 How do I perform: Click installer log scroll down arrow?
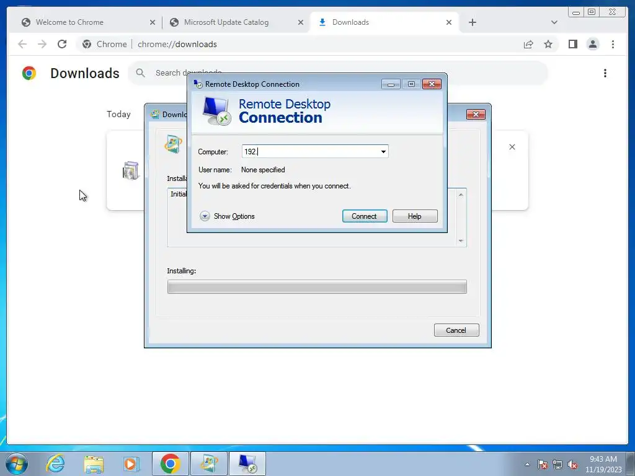click(461, 241)
